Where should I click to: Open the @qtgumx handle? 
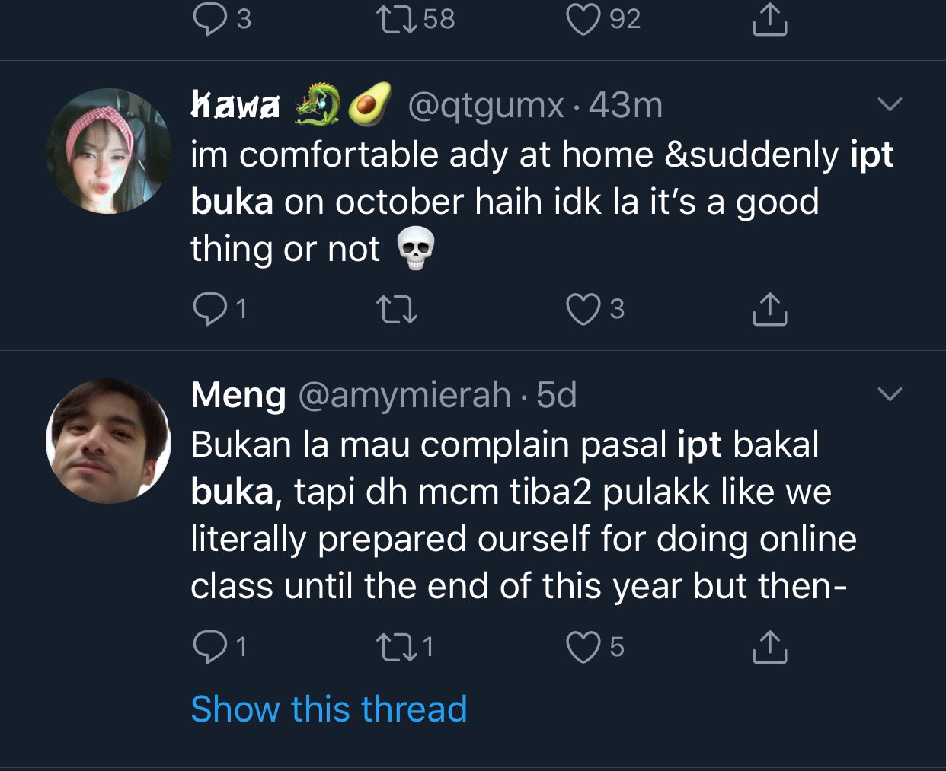coord(486,105)
